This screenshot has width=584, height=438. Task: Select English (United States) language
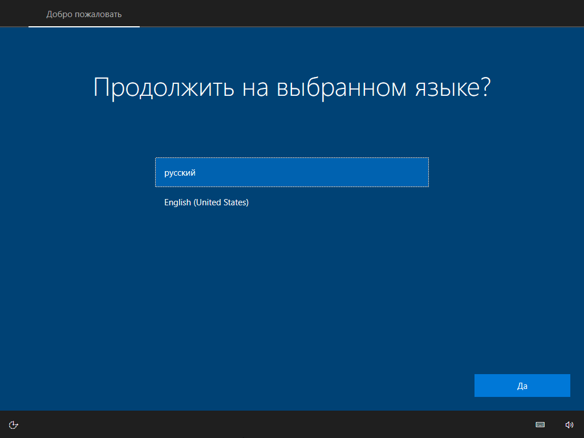[x=292, y=202]
